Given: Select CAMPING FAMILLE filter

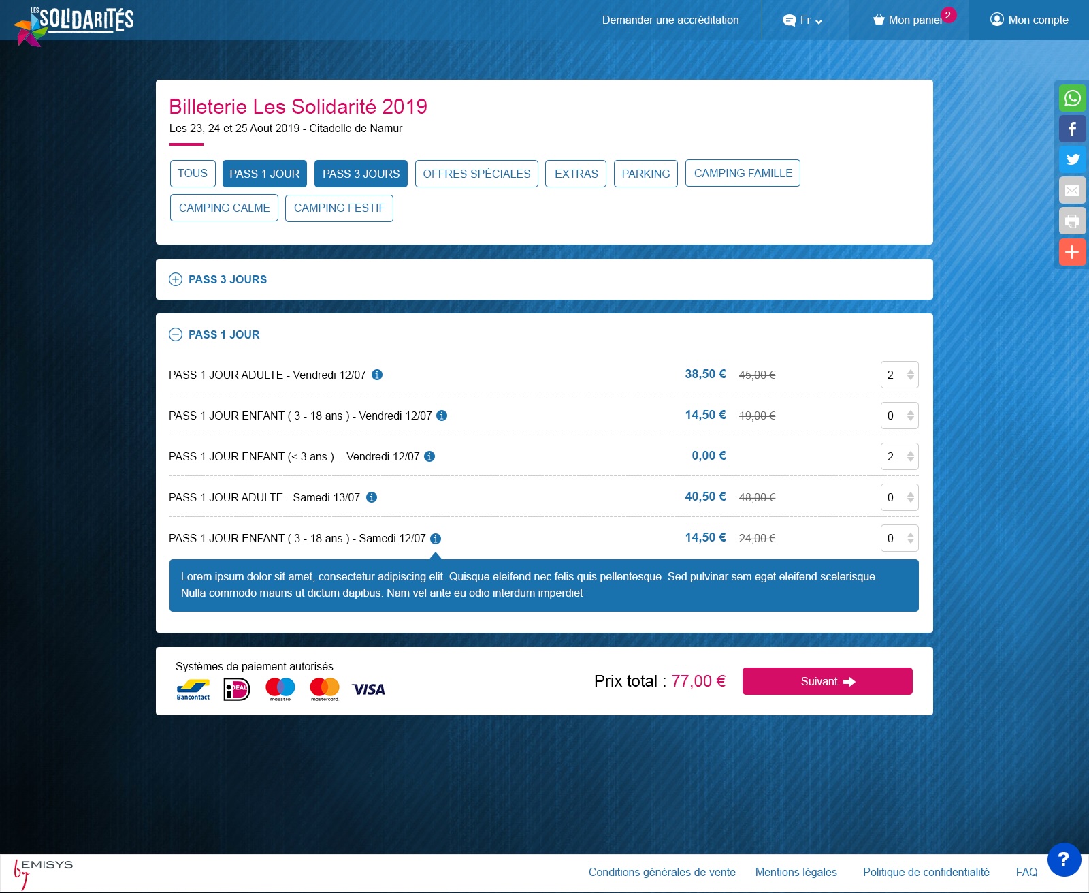Looking at the screenshot, I should pos(743,173).
